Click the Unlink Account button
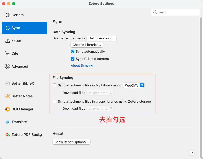Screen dimensions: 203x159 (x=101, y=38)
